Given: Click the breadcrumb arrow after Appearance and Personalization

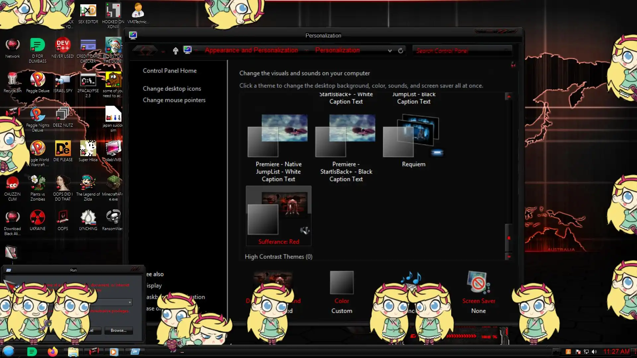Looking at the screenshot, I should (307, 50).
